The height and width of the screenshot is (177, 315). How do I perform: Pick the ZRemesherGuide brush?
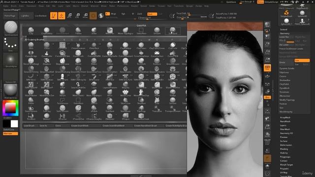tap(141, 117)
